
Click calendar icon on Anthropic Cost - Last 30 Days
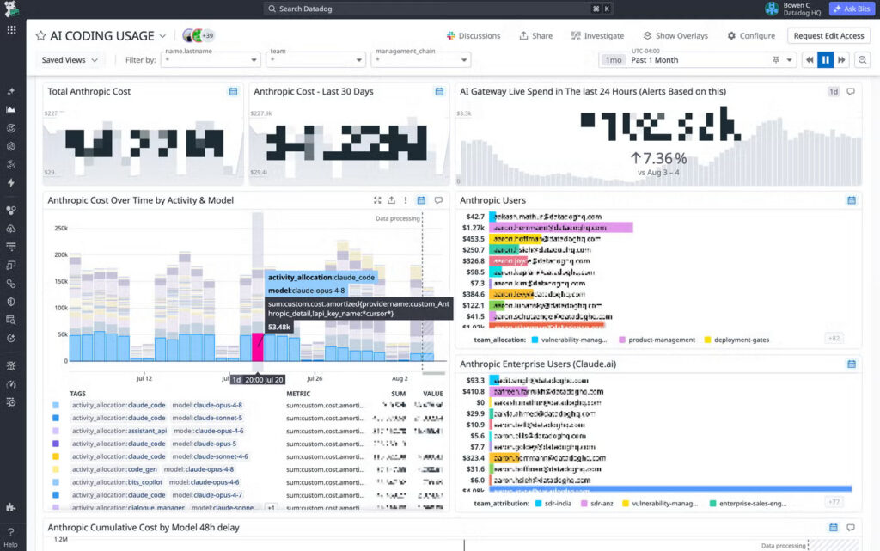pos(439,91)
